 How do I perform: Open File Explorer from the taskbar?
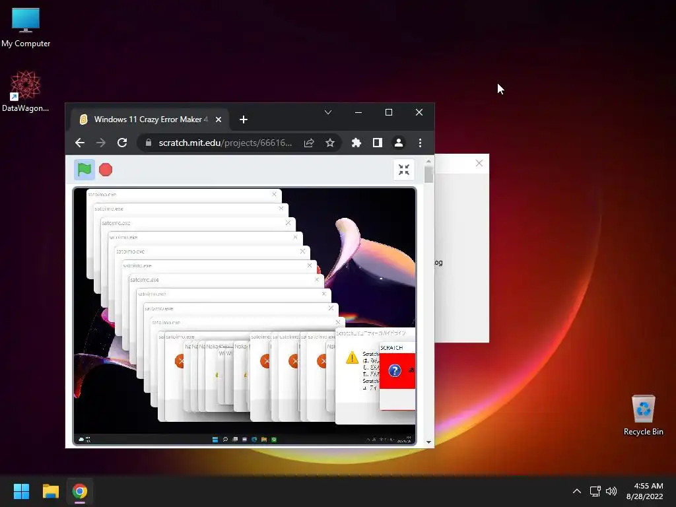tap(50, 491)
